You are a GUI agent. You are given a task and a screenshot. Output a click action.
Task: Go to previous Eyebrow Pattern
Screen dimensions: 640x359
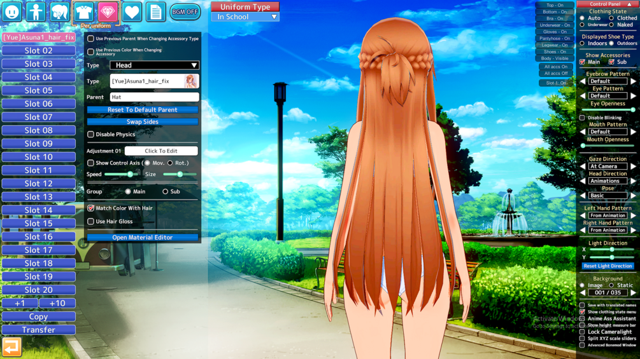(583, 81)
